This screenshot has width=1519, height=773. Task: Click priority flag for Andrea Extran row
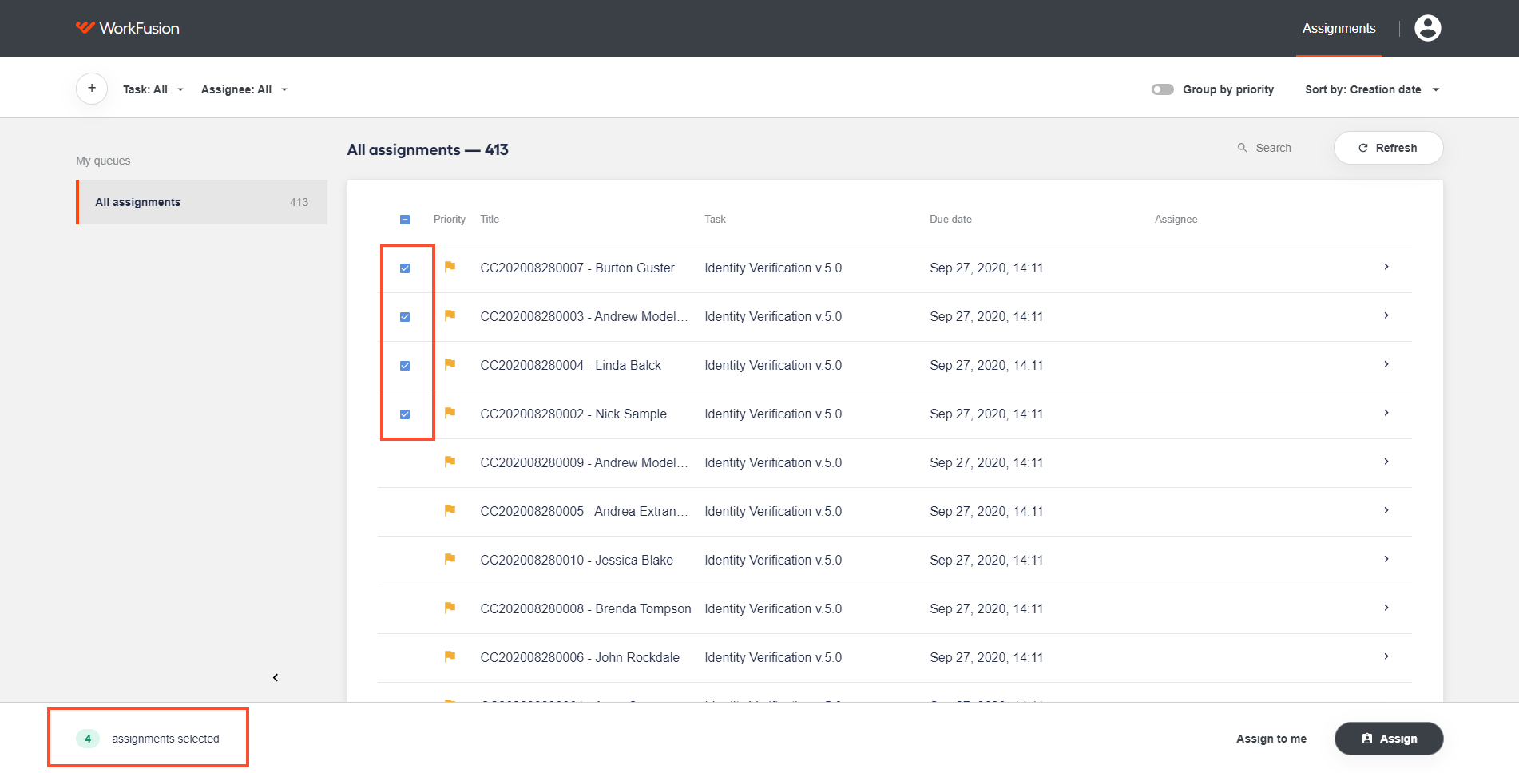(x=450, y=510)
